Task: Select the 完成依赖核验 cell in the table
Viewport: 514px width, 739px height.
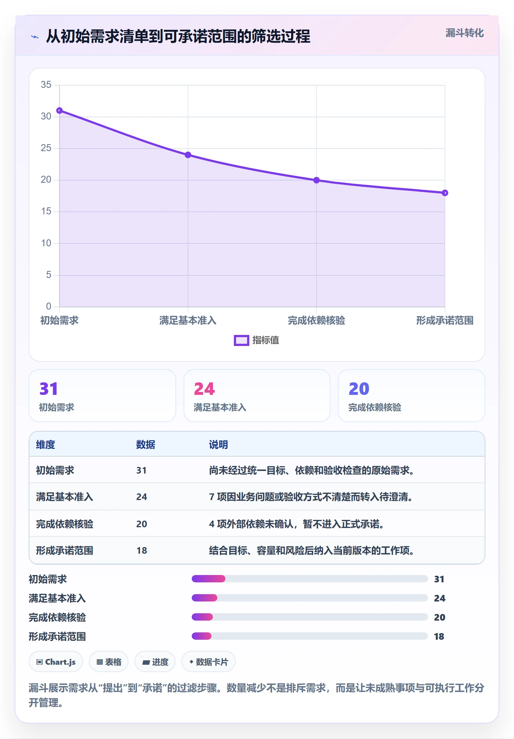Action: 65,524
